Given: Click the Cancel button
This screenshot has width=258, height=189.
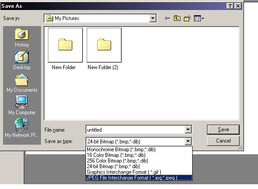Looking at the screenshot, I should coord(223,141).
